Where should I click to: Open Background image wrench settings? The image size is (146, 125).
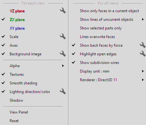(63, 54)
